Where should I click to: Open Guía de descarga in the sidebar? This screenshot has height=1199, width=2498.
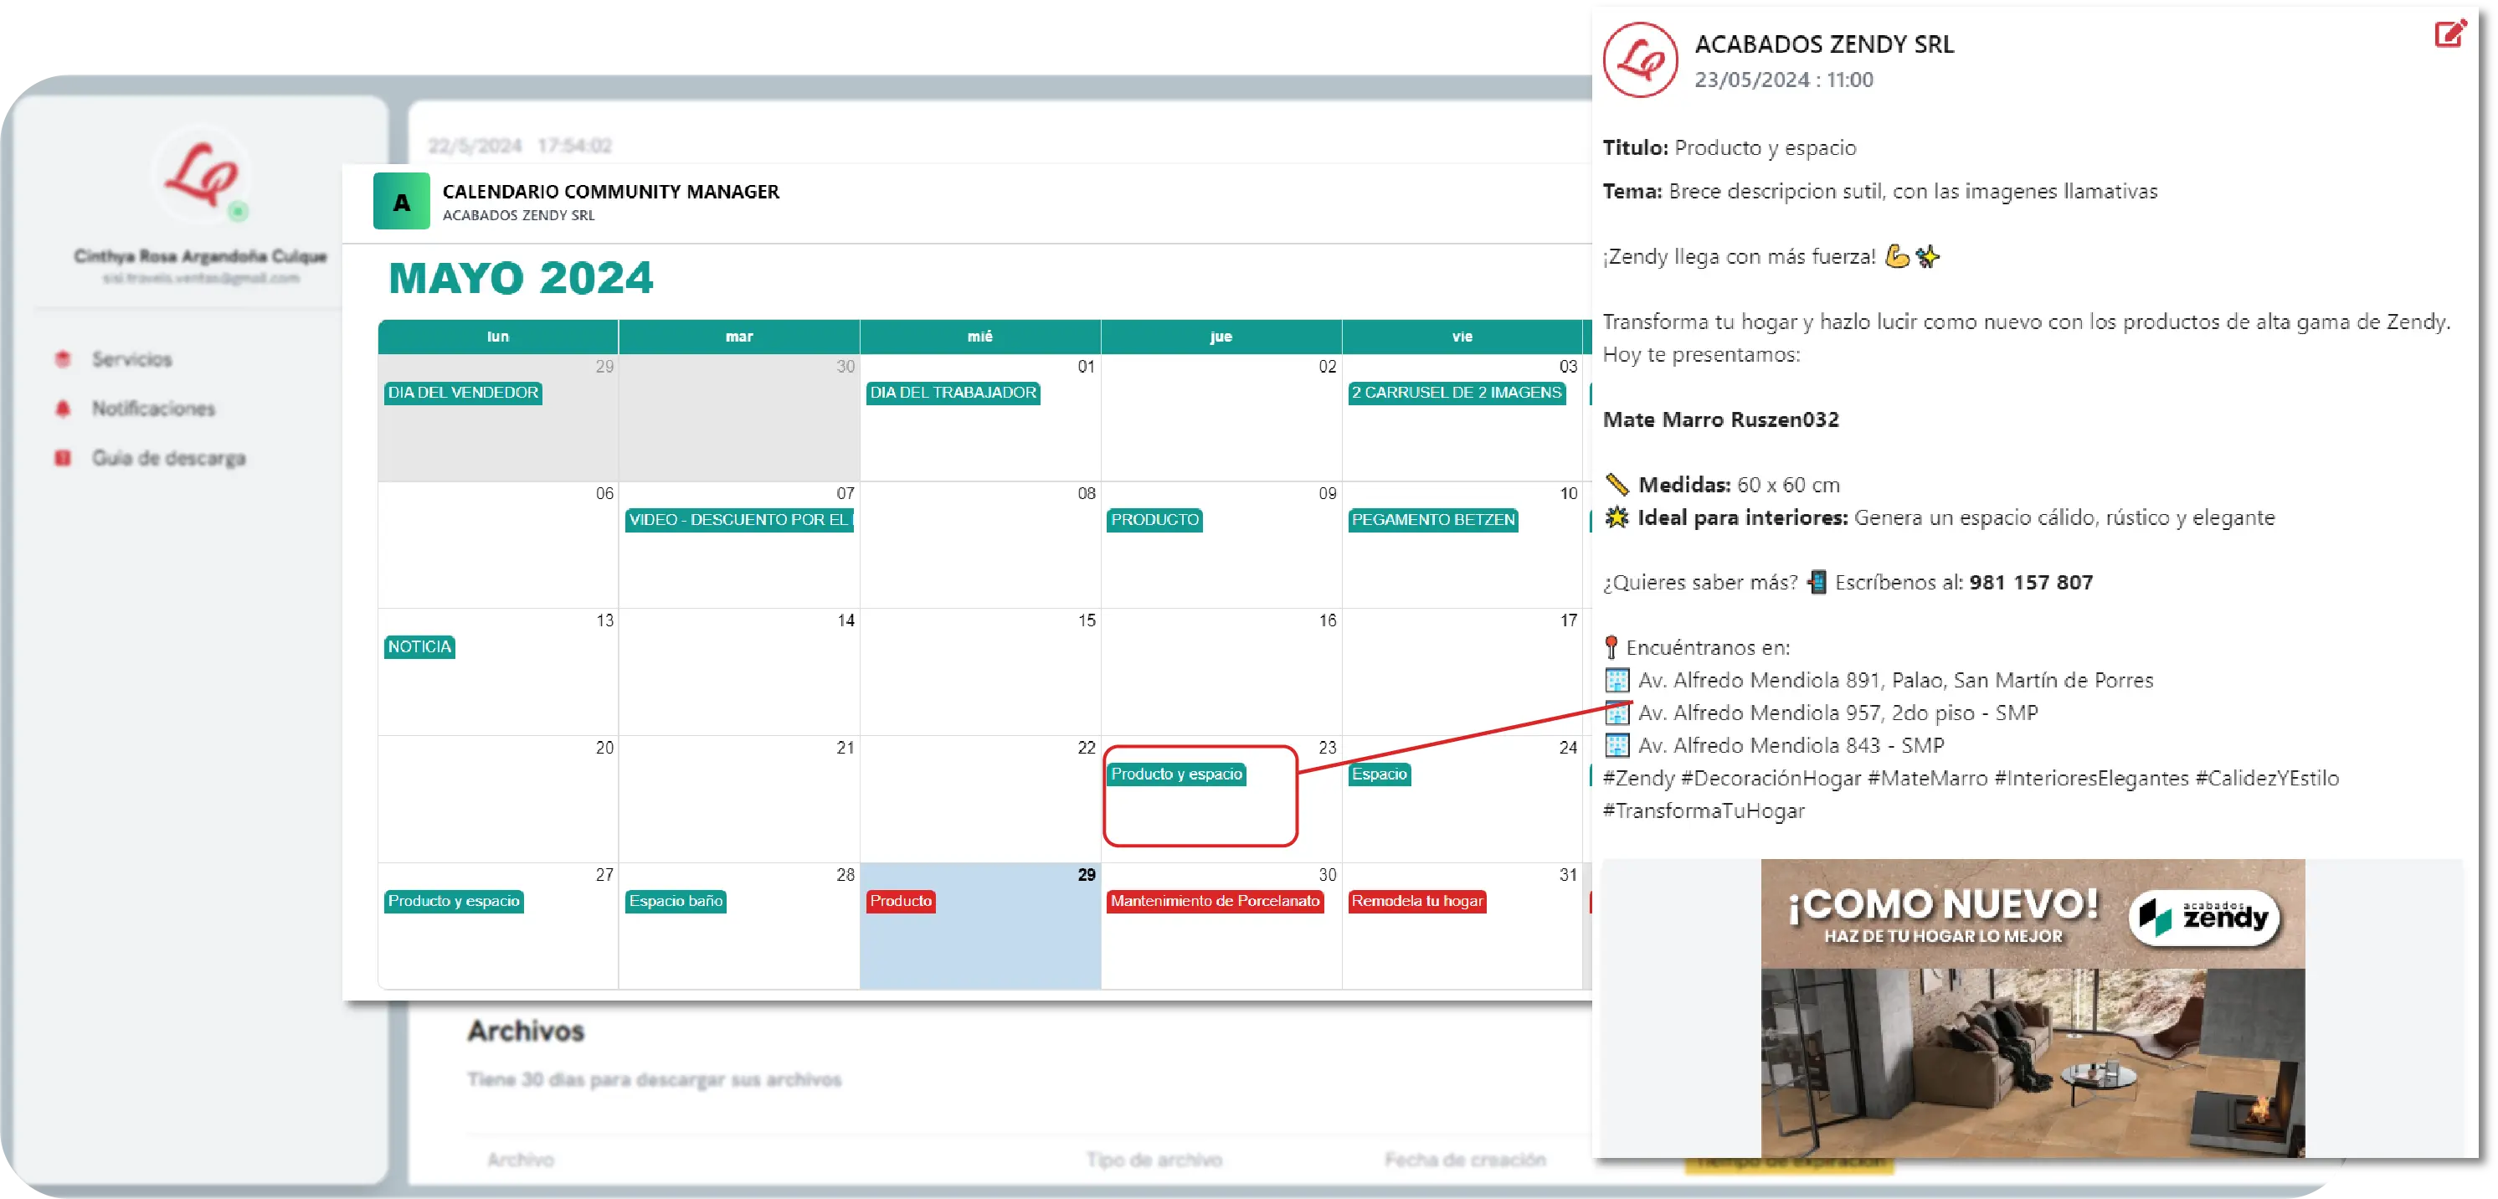click(x=169, y=458)
